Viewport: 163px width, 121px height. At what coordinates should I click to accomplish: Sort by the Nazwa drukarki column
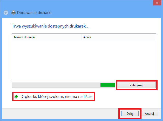(x=47, y=37)
